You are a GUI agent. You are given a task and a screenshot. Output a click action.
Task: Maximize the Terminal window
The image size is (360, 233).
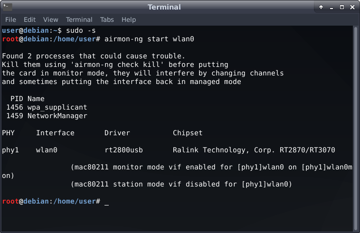click(341, 7)
